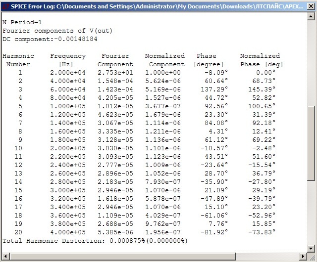The height and width of the screenshot is (262, 317).
Task: Click the 'Frequency' column header
Action: (x=68, y=56)
